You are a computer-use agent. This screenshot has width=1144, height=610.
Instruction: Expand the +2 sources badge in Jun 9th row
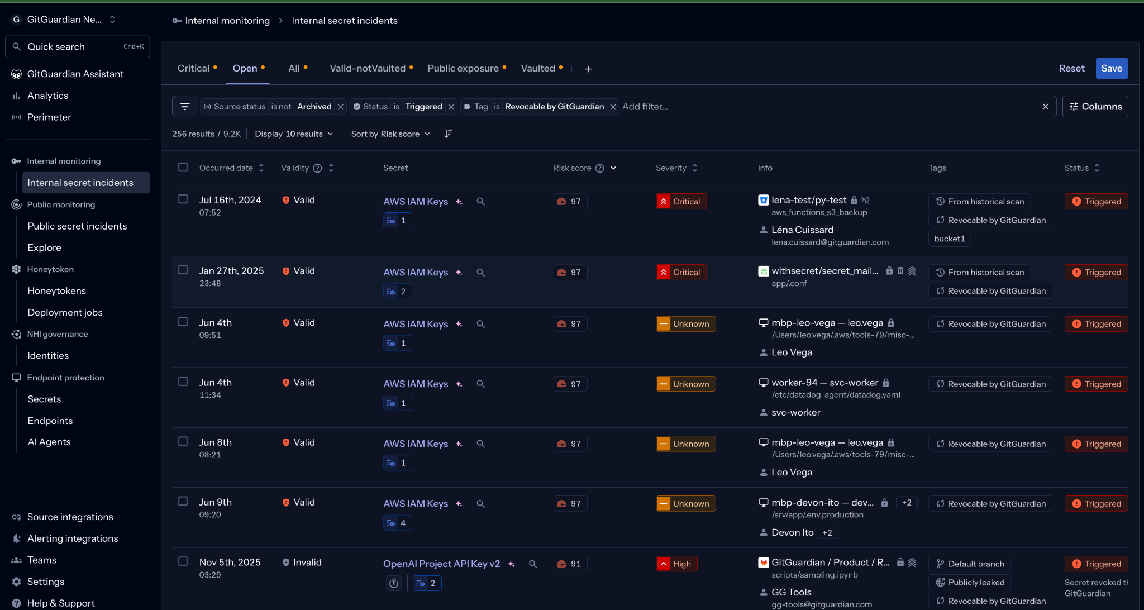(x=907, y=503)
